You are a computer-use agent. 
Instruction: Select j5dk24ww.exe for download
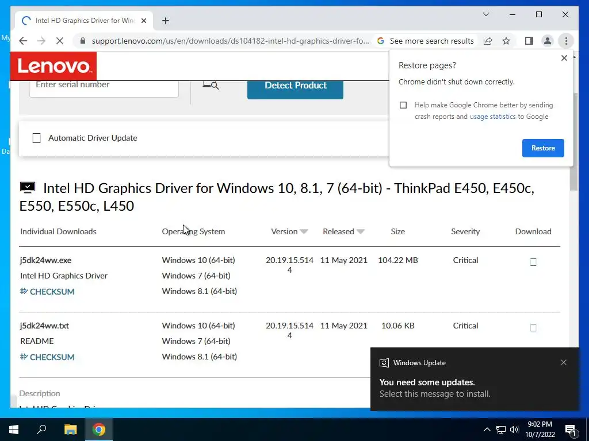point(533,262)
